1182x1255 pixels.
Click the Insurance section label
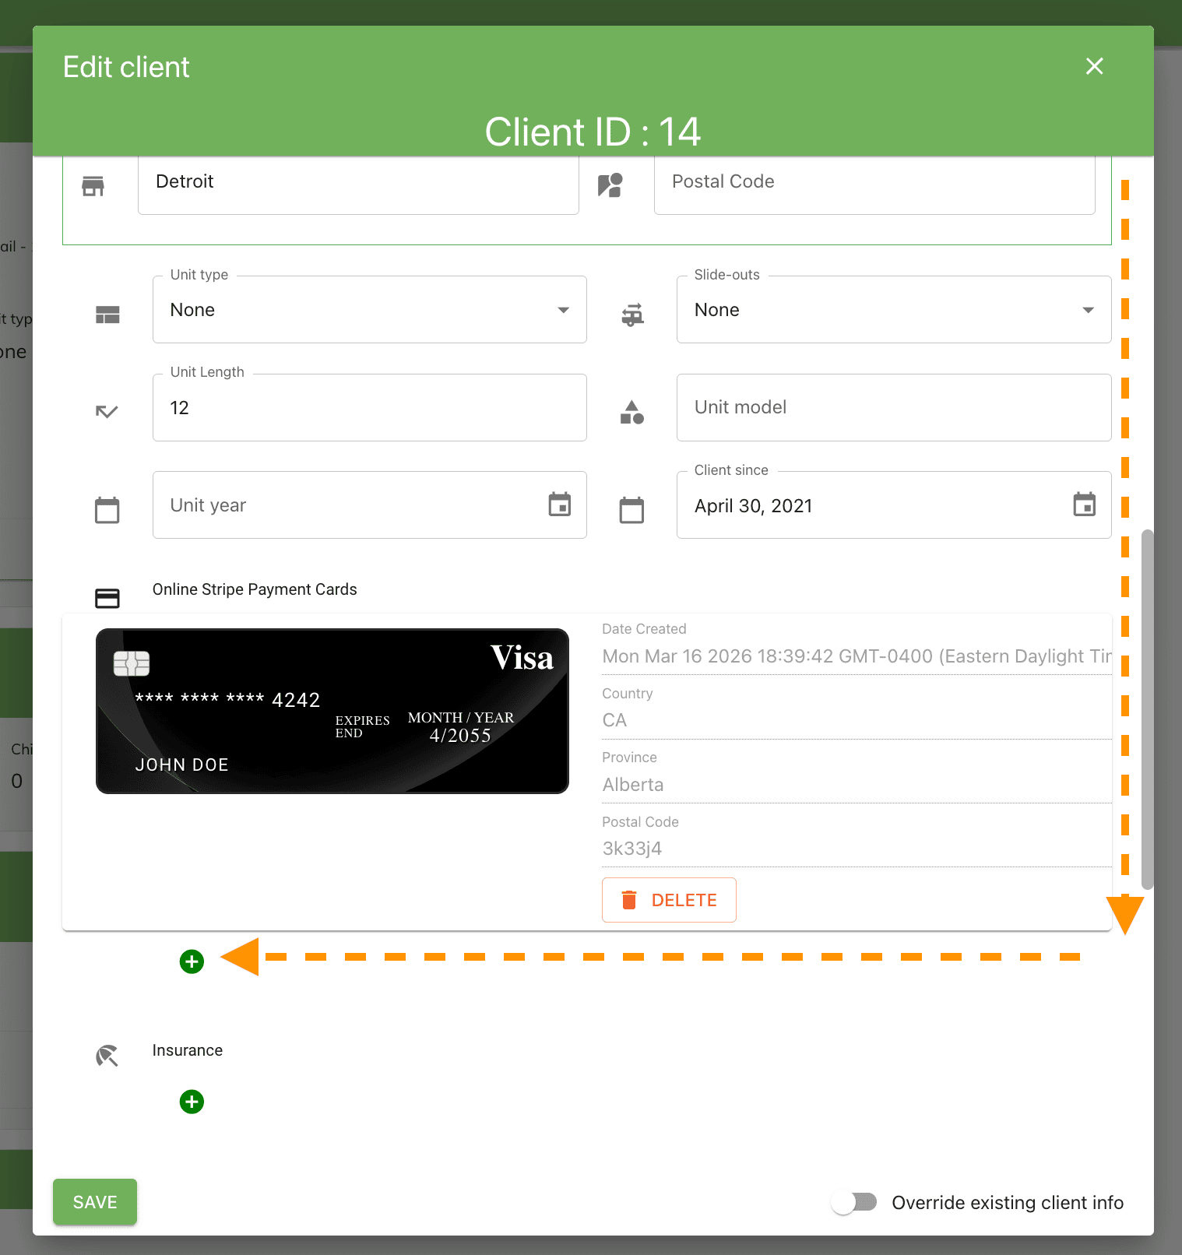click(x=188, y=1050)
